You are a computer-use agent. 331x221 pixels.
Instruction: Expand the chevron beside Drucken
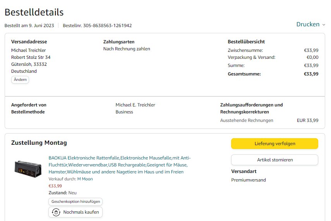click(x=324, y=25)
